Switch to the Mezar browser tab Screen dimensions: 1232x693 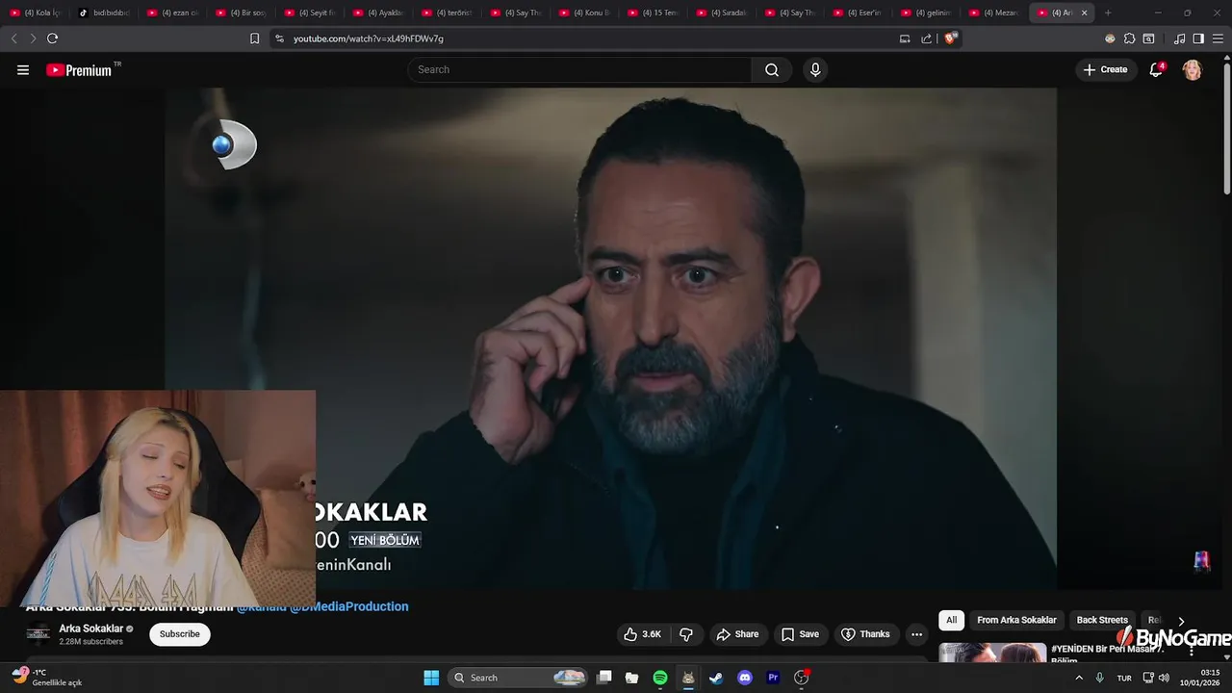pyautogui.click(x=996, y=13)
